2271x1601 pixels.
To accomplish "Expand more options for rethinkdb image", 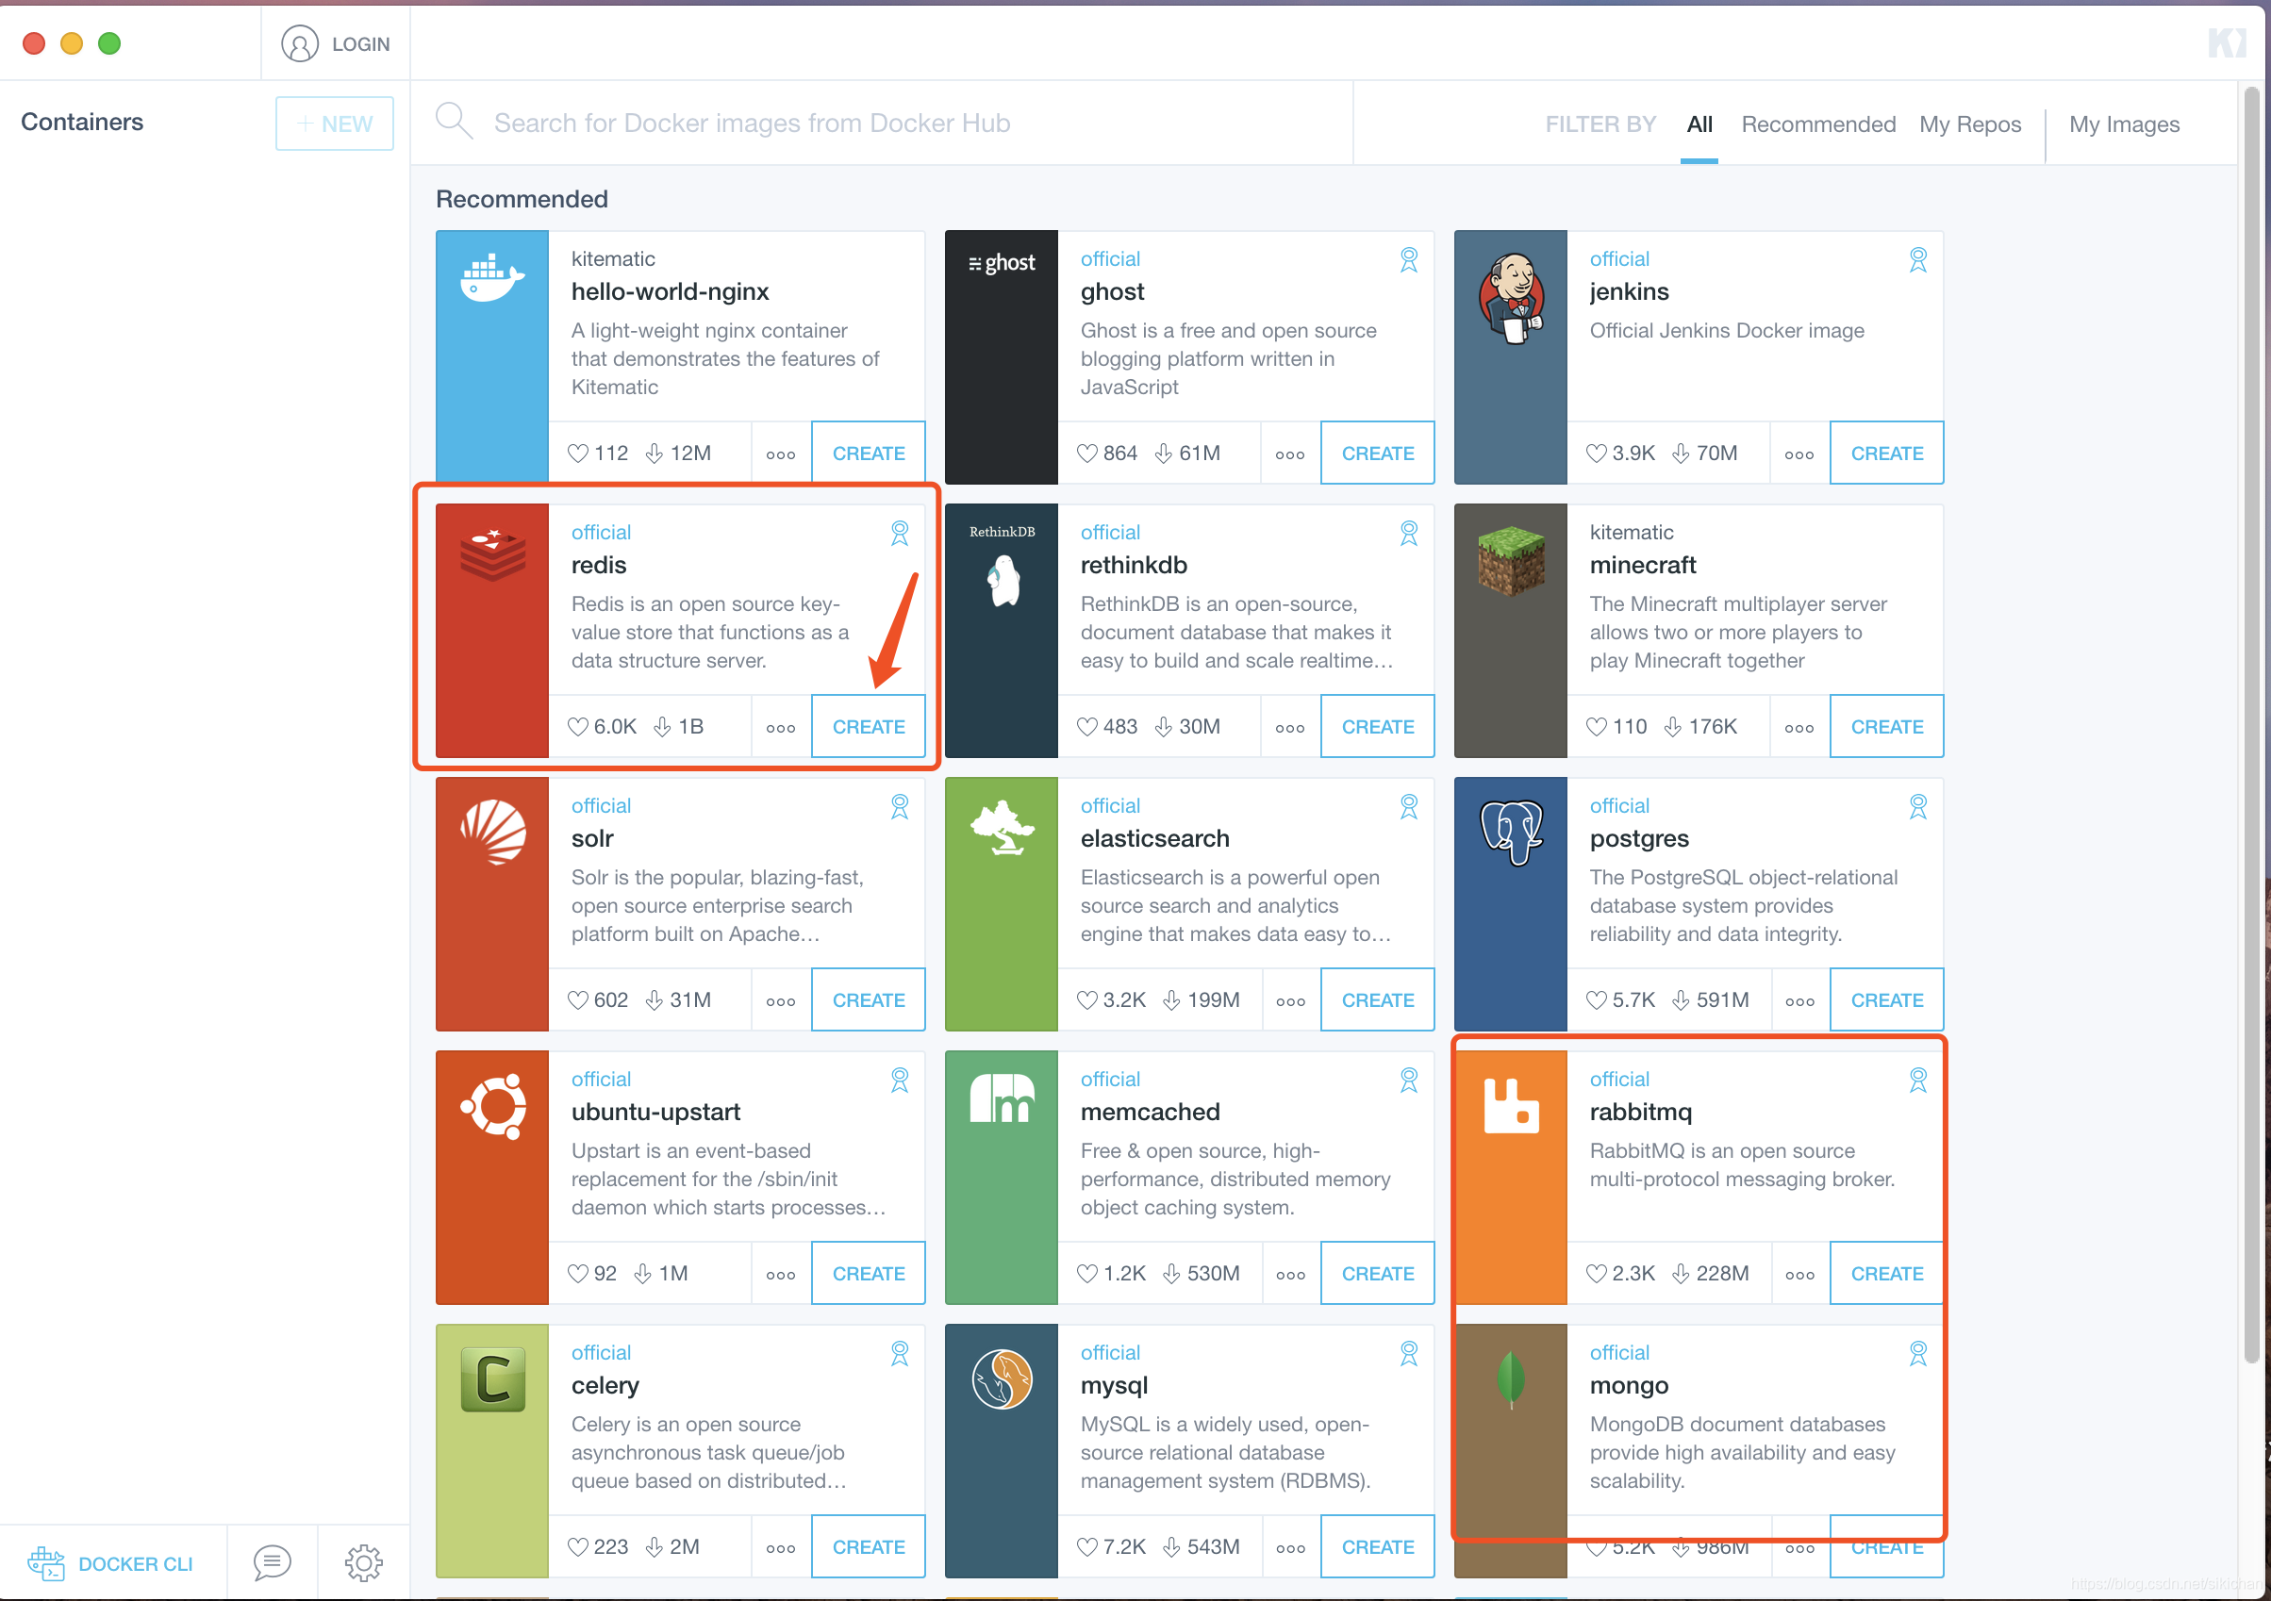I will pos(1290,728).
